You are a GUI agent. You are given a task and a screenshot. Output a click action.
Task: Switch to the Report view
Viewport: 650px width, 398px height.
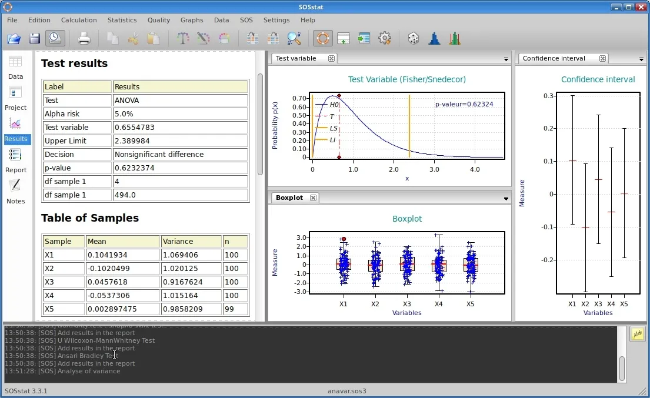coord(15,162)
